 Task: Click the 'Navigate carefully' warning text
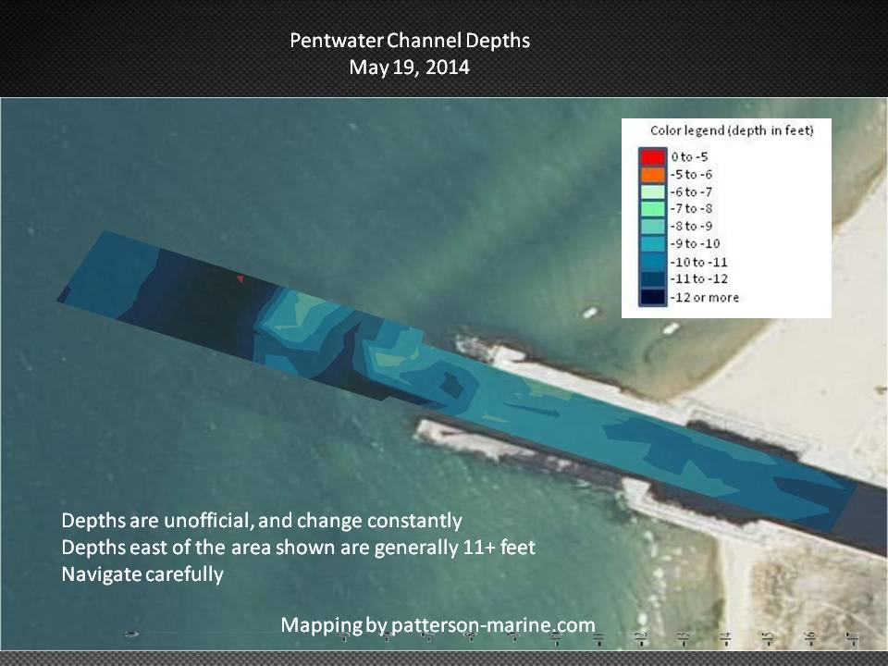click(x=142, y=574)
